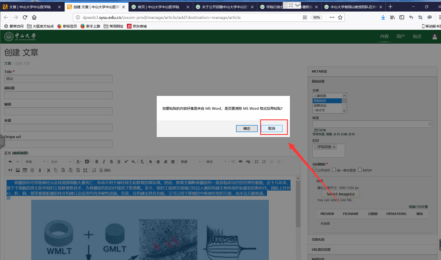Click the insert link icon
Screen dimensions: 441x260
(240, 162)
